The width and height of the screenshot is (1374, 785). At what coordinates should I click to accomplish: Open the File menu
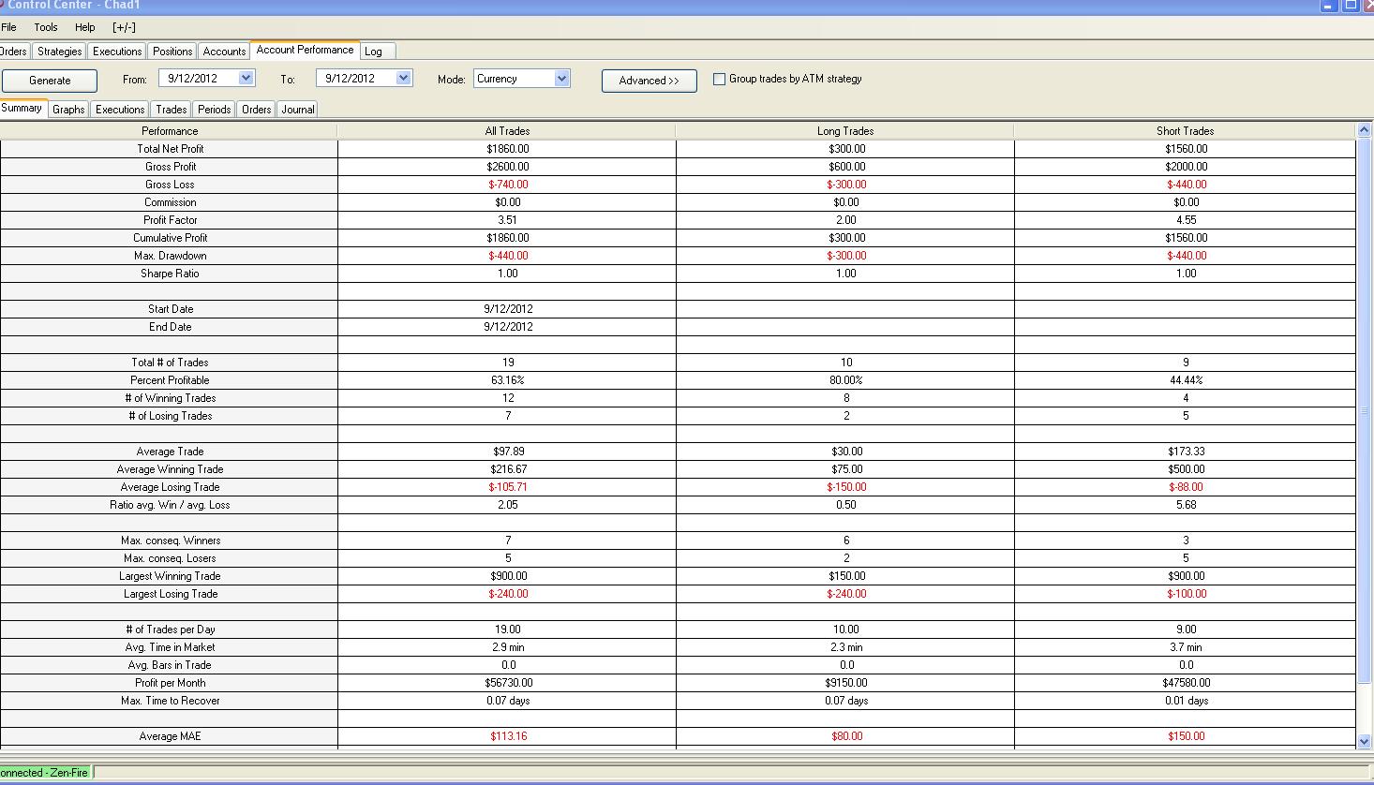pos(8,27)
